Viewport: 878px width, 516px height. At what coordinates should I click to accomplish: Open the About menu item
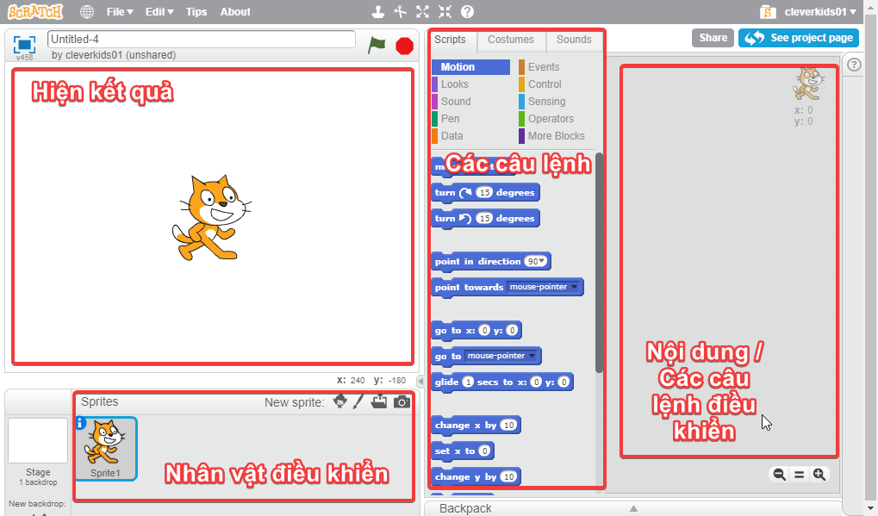coord(235,12)
